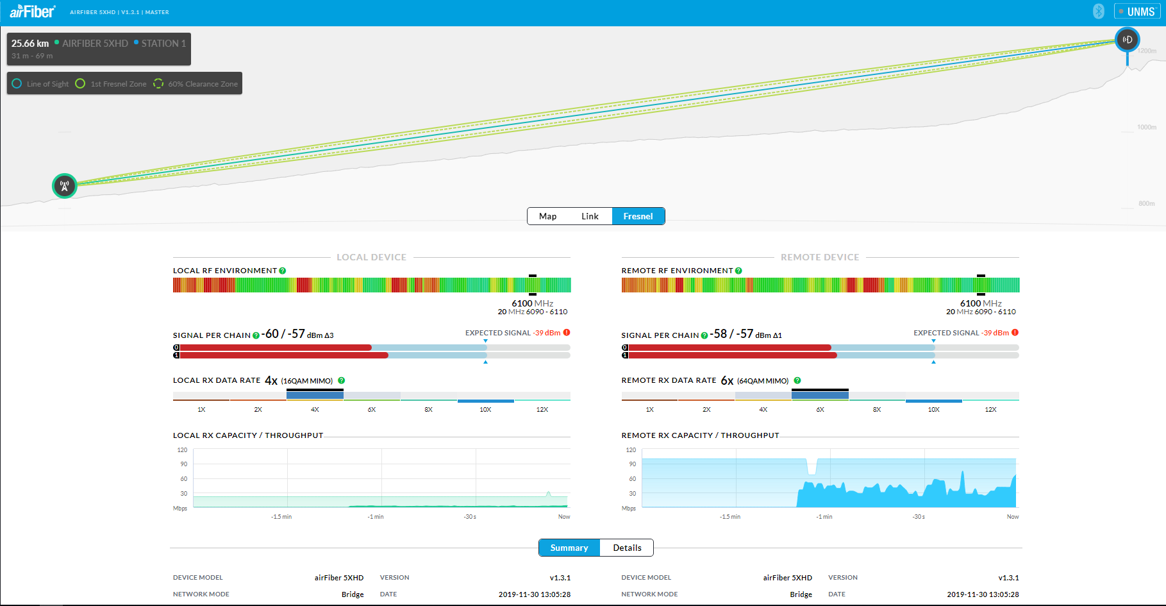Click the Remote RX Capacity throughput graph
This screenshot has width=1166, height=606.
click(x=829, y=478)
